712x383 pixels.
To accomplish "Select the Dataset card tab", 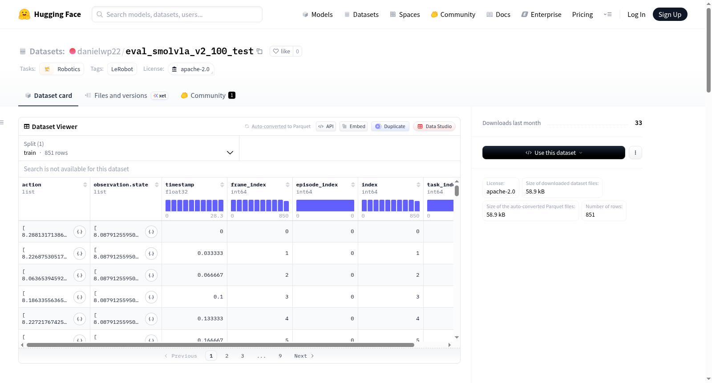I will (x=49, y=96).
